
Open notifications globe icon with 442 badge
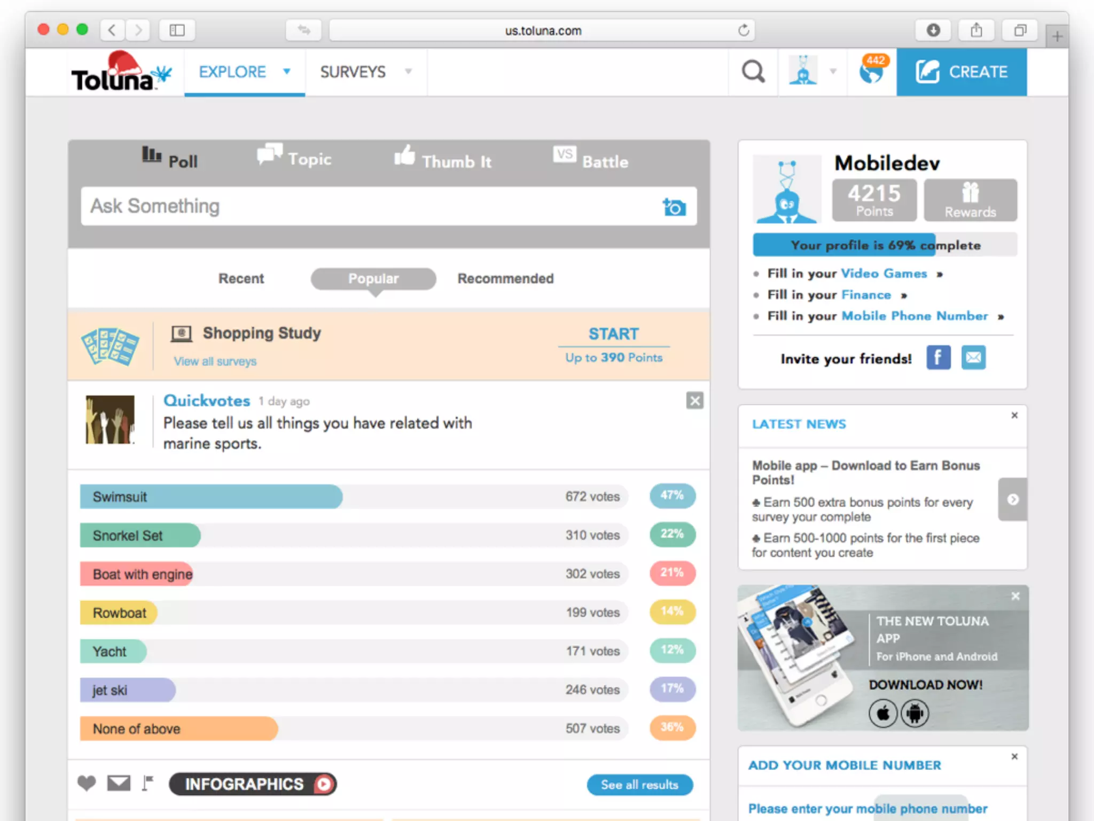(x=871, y=72)
